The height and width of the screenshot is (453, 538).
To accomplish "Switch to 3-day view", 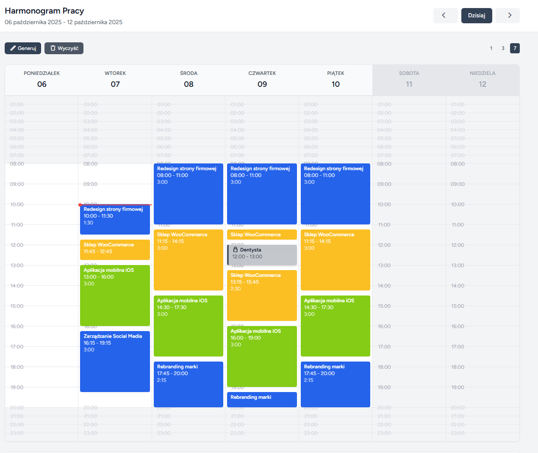I will coord(503,48).
